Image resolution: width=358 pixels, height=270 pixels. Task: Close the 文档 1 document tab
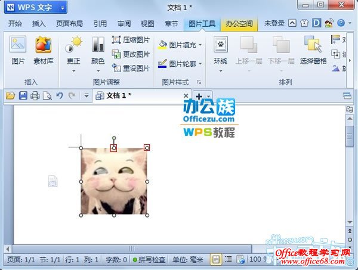(186, 95)
